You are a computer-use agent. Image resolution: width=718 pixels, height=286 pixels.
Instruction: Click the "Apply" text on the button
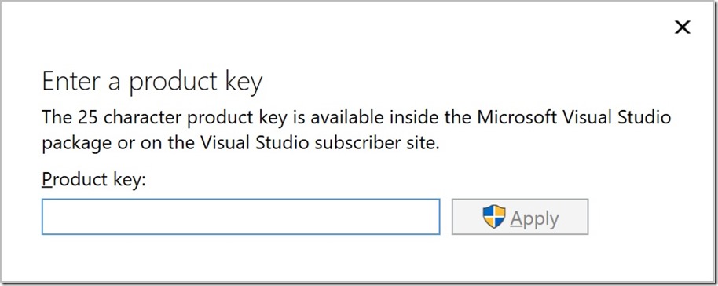(x=534, y=218)
